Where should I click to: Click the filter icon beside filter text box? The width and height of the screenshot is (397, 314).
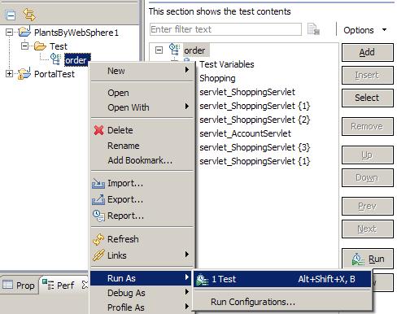coord(313,29)
